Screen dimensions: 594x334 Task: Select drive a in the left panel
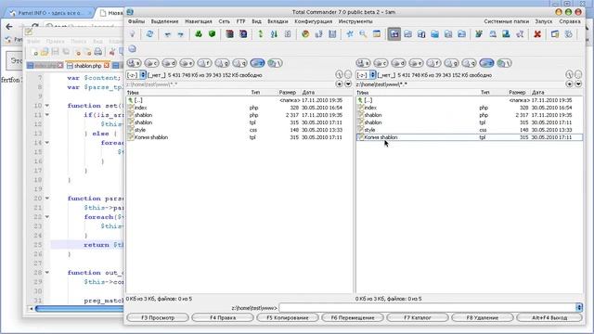[x=134, y=63]
